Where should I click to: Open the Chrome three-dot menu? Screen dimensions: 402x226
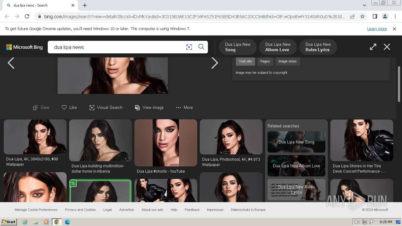[x=395, y=16]
